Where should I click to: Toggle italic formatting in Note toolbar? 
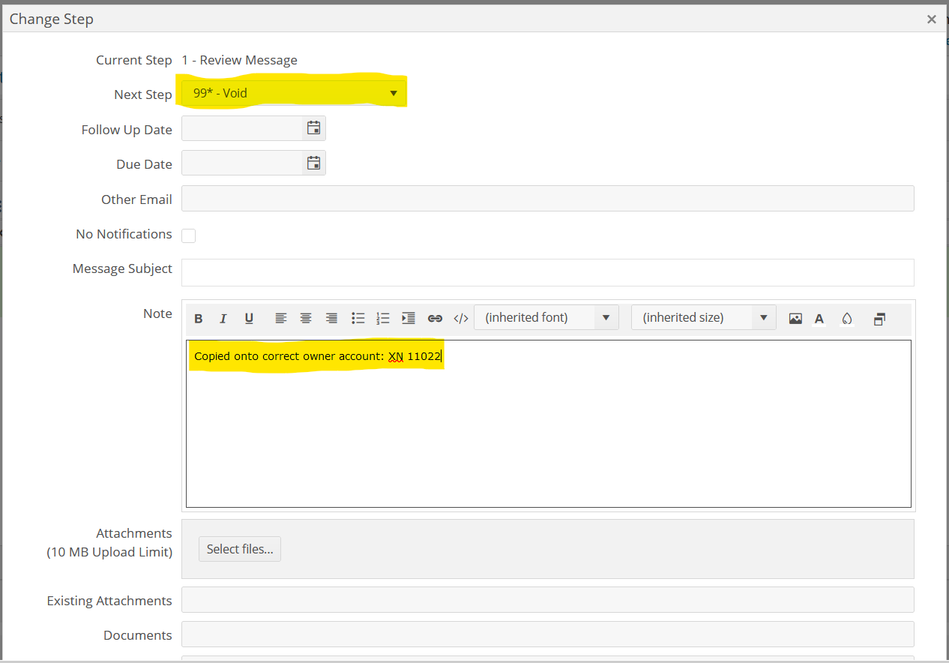click(223, 318)
